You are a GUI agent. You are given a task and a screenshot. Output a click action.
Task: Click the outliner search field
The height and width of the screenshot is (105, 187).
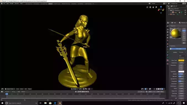pyautogui.click(x=181, y=6)
